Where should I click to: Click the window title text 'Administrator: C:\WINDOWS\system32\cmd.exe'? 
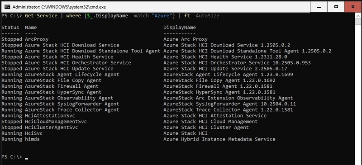[x=59, y=7]
